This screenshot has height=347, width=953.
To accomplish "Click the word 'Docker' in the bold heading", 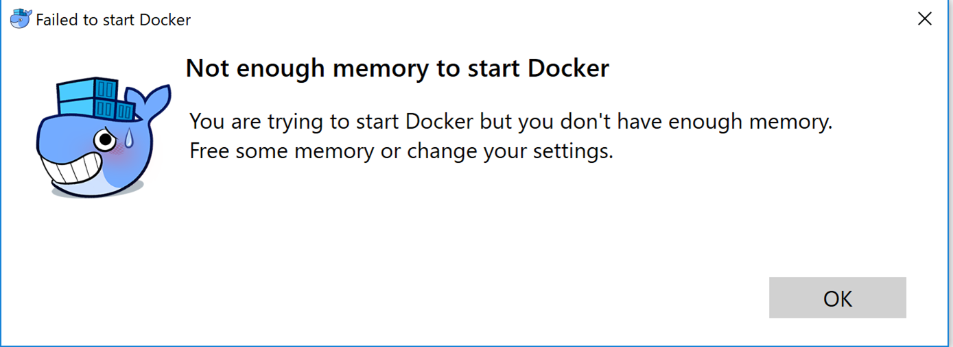I will coord(568,68).
